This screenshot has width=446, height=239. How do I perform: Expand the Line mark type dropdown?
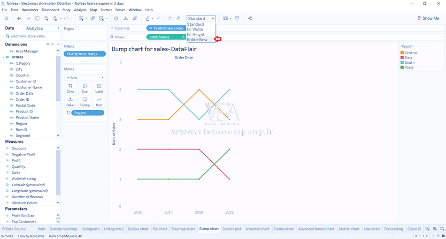[85, 77]
